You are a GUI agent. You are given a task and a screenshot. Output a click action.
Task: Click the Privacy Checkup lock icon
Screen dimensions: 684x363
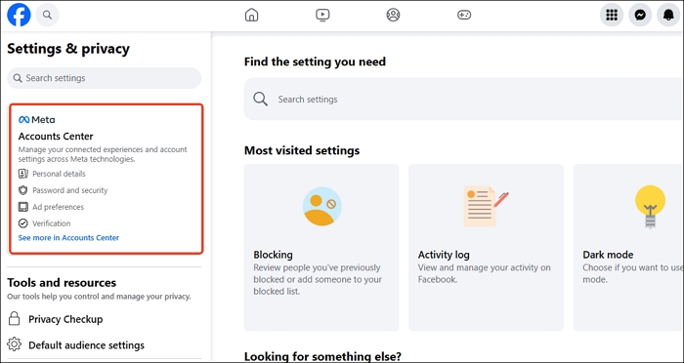pos(15,318)
